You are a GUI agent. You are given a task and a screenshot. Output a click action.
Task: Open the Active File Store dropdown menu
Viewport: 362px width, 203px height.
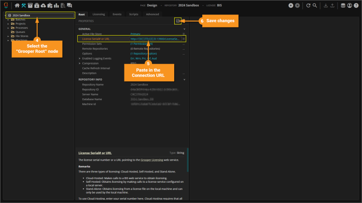point(184,34)
